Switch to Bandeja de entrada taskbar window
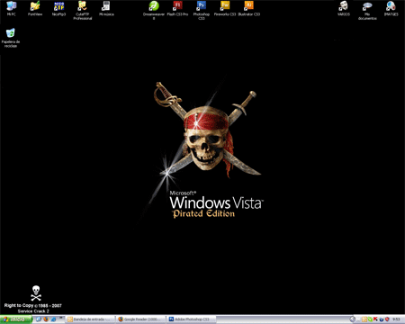Viewport: 405px width, 324px height. pyautogui.click(x=90, y=319)
